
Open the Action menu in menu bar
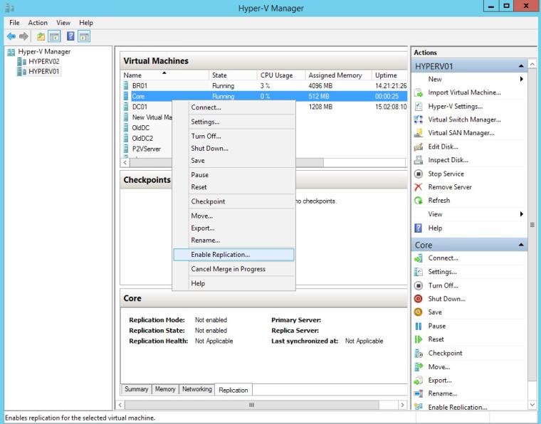[x=38, y=23]
